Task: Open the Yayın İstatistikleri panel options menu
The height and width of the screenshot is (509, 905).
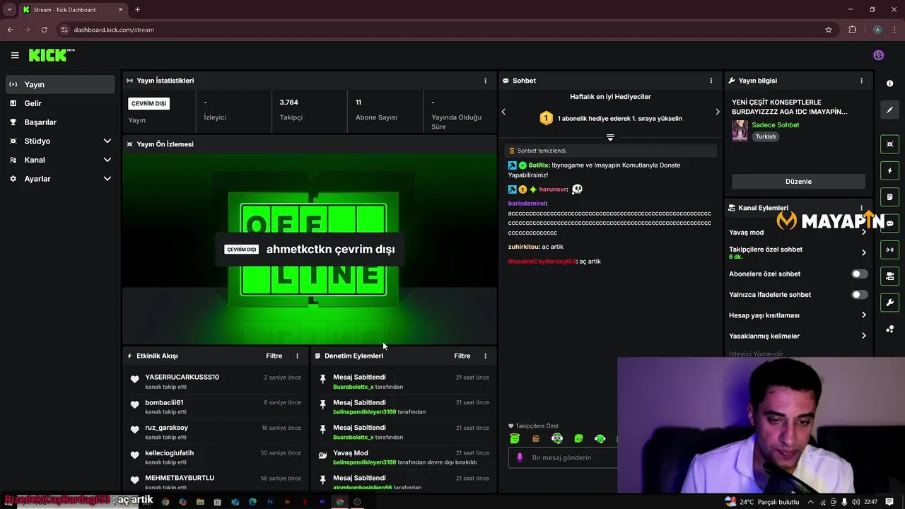Action: coord(485,81)
